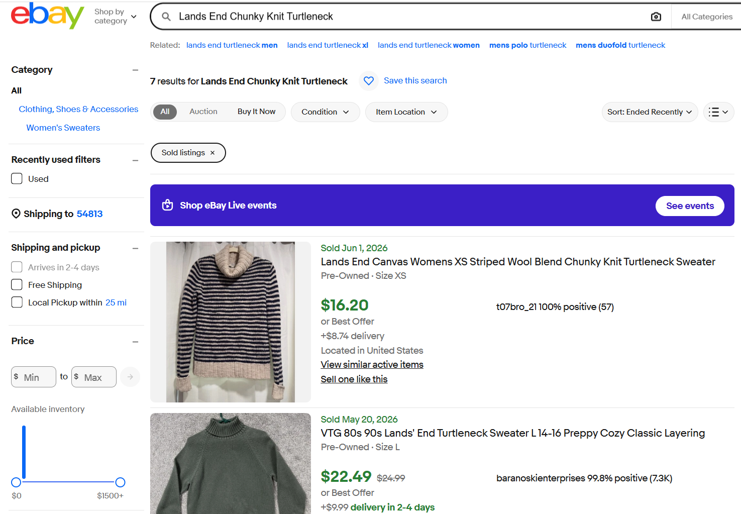This screenshot has width=741, height=514.
Task: Open the striped sweater product thumbnail
Action: point(231,322)
